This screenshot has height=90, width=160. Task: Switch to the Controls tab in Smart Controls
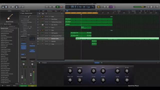[x=97, y=63]
